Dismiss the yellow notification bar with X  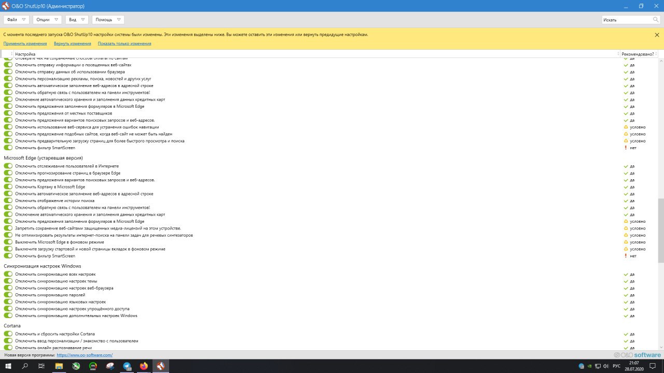click(657, 35)
